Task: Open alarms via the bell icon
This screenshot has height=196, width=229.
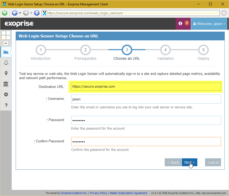Action: pos(6,63)
